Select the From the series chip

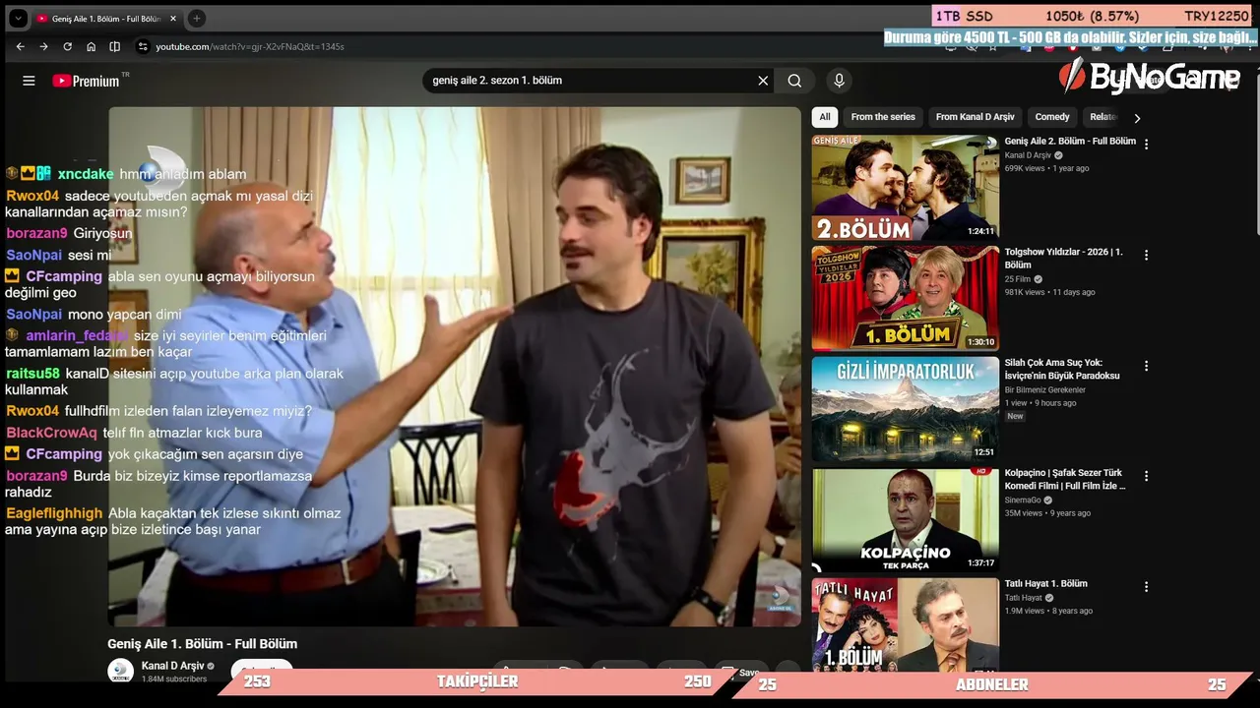tap(883, 117)
